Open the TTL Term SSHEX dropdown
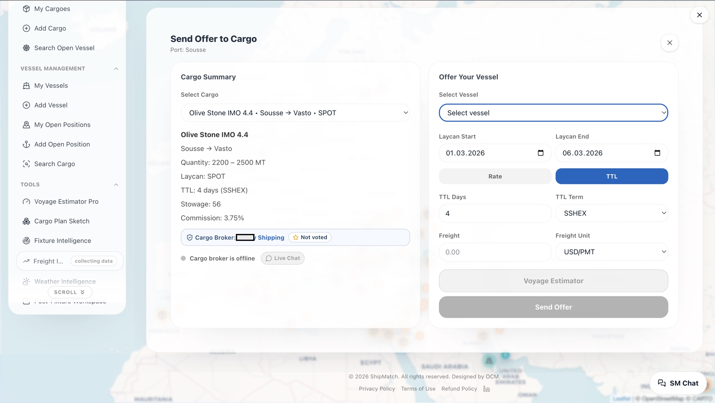This screenshot has width=715, height=403. click(611, 213)
